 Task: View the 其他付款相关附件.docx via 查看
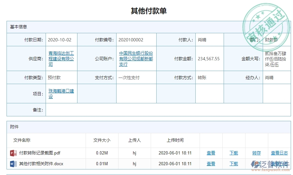[211, 164]
